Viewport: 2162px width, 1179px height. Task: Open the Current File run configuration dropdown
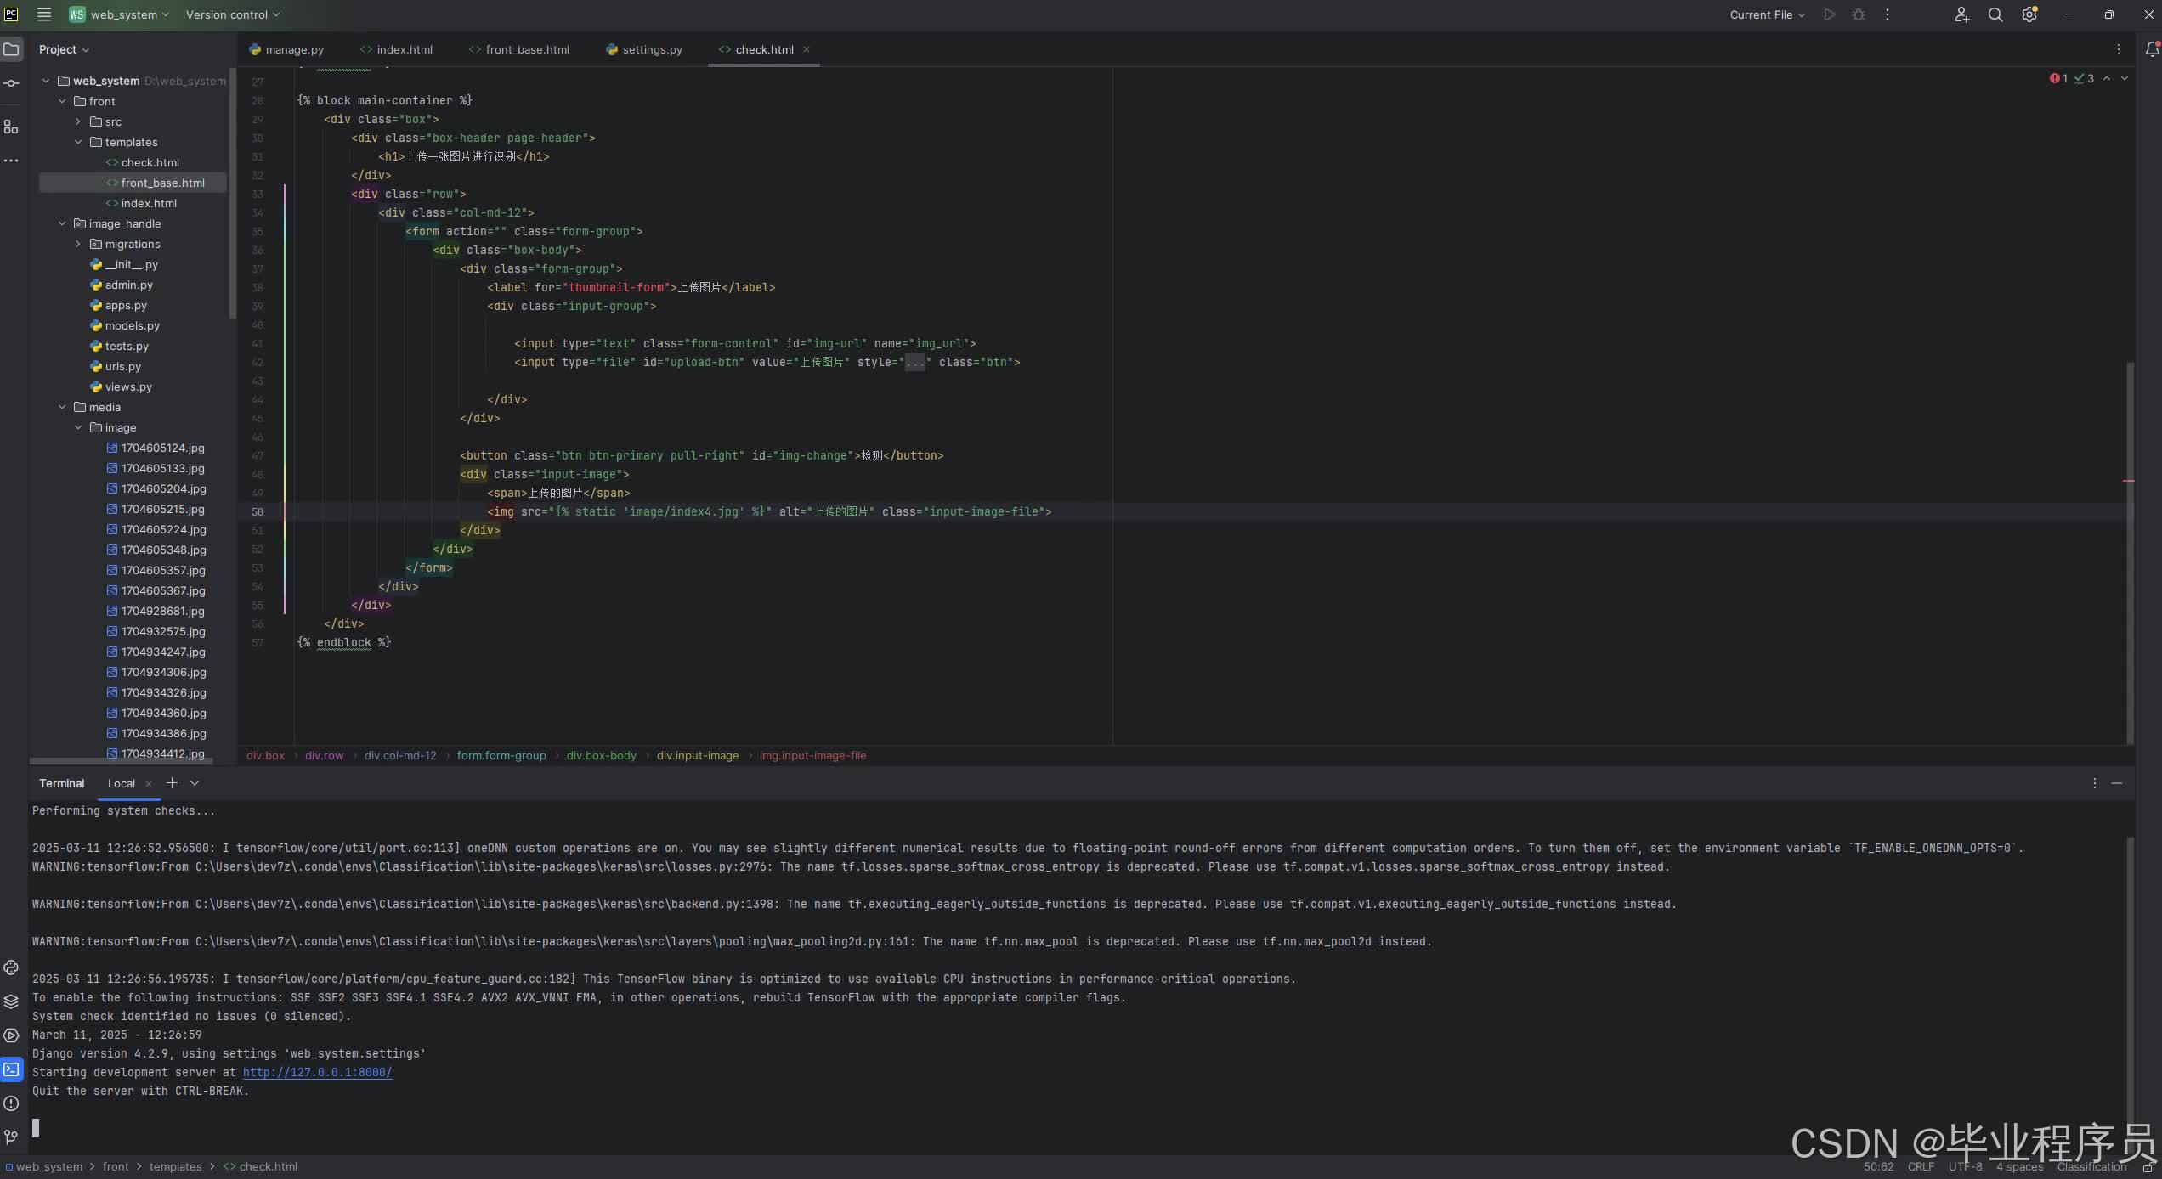pyautogui.click(x=1767, y=14)
